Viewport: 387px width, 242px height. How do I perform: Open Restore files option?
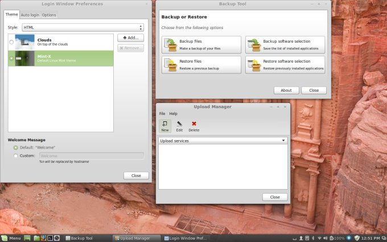tap(198, 64)
